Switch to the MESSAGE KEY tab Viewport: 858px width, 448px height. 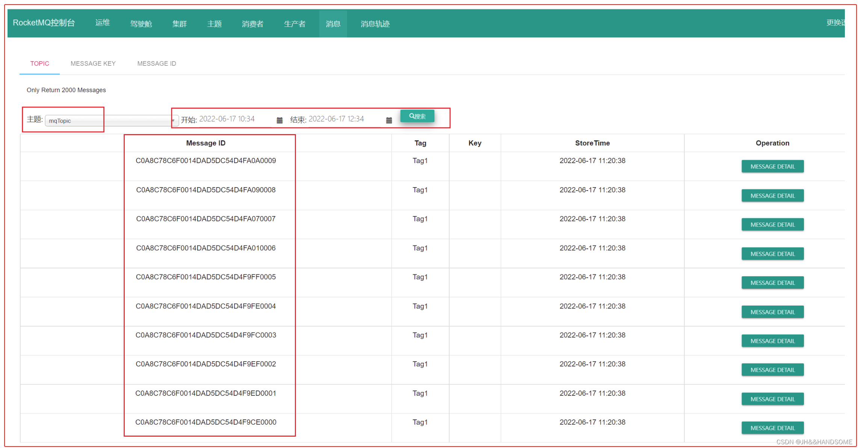click(93, 64)
